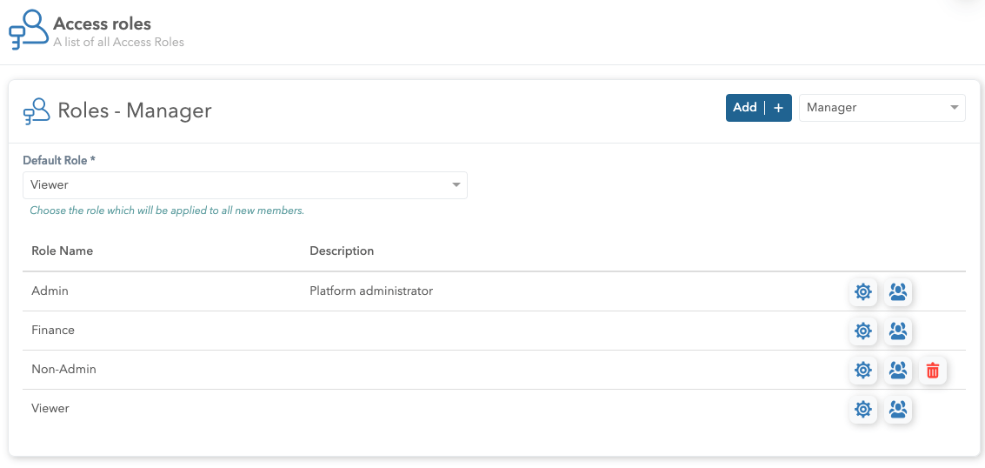View members of the Finance role
Viewport: 985px width, 468px height.
point(898,331)
